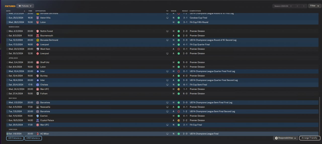This screenshot has height=144, width=322.
Task: Sort fixtures by the Date column header
Action: point(8,11)
